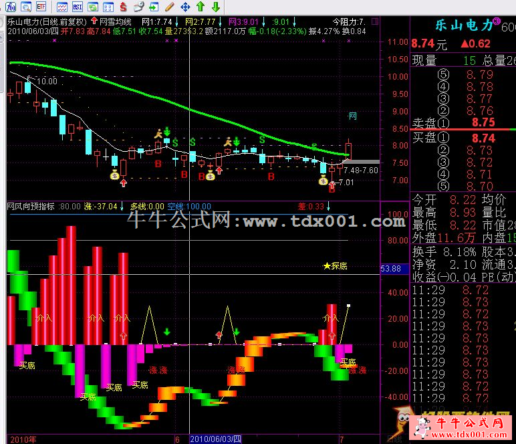Screen dimensions: 516x444
Task: Click the 乐山电力(日线.前复权) chart title
Action: click(47, 21)
